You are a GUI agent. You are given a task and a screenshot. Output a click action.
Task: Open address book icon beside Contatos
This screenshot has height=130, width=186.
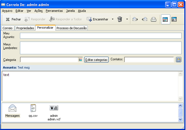pos(179,60)
